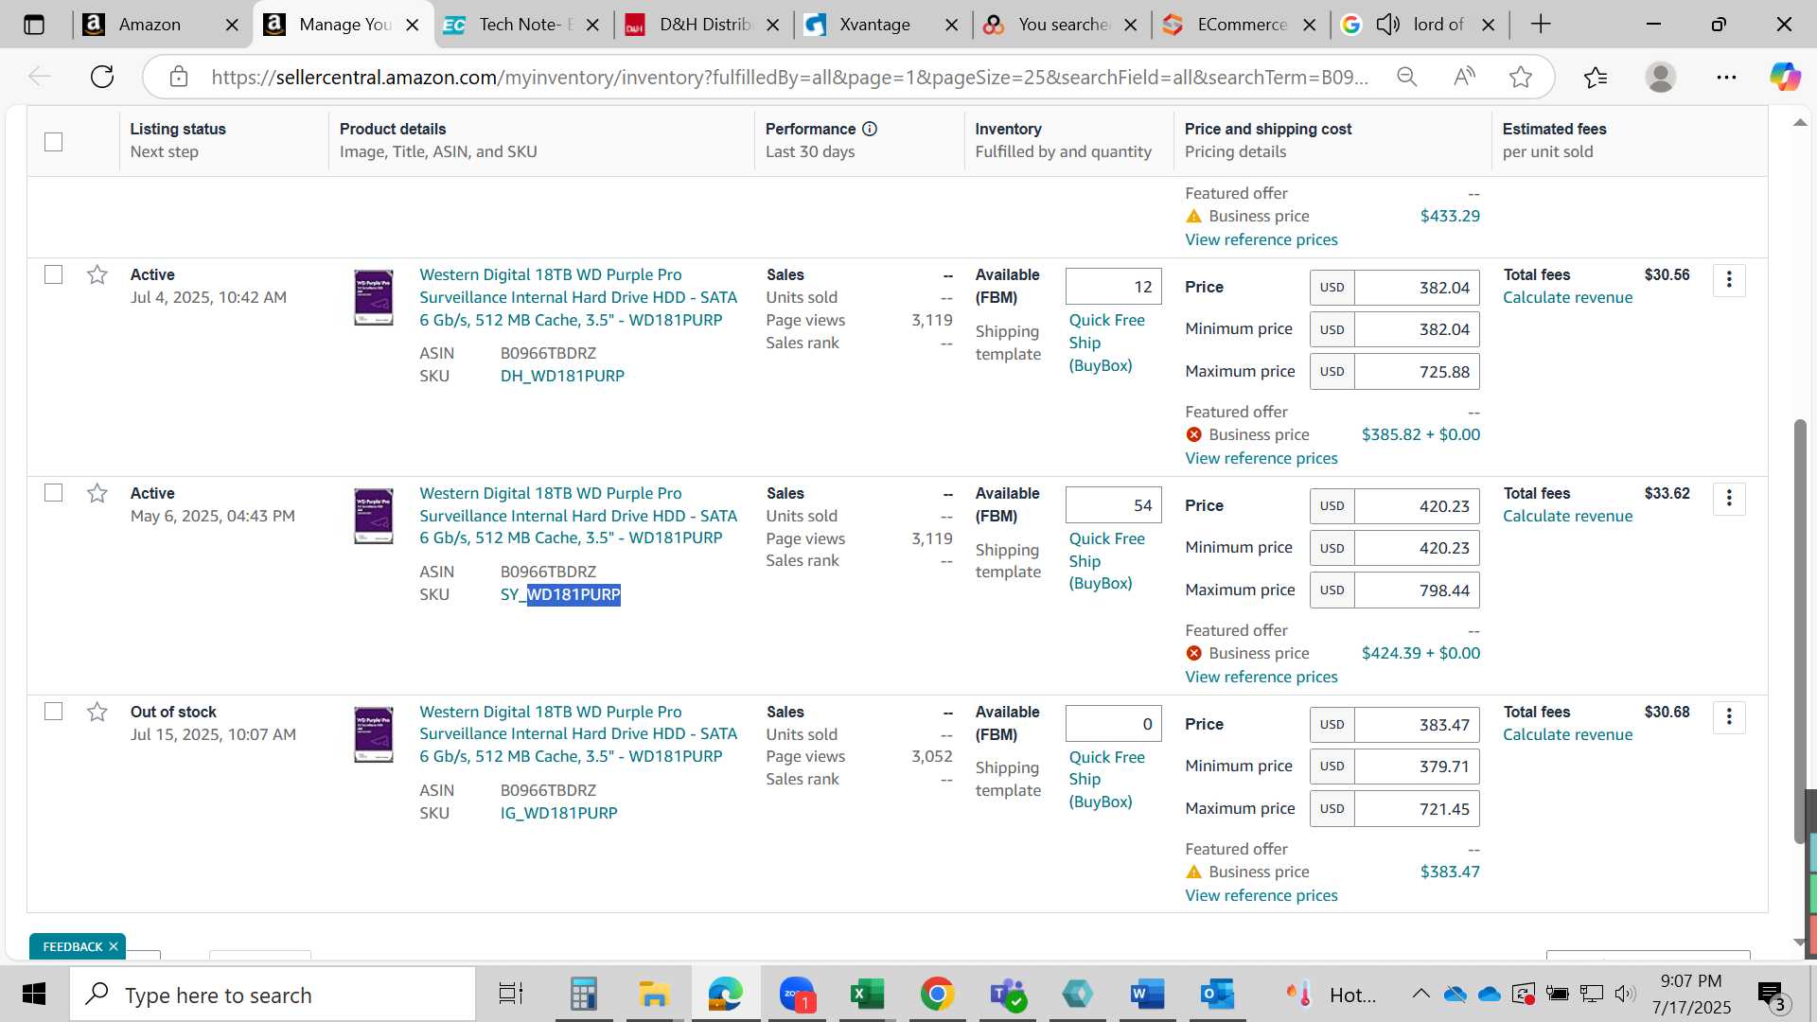Select the IG_WD181PURP listing checkbox
This screenshot has height=1022, width=1817.
[54, 712]
